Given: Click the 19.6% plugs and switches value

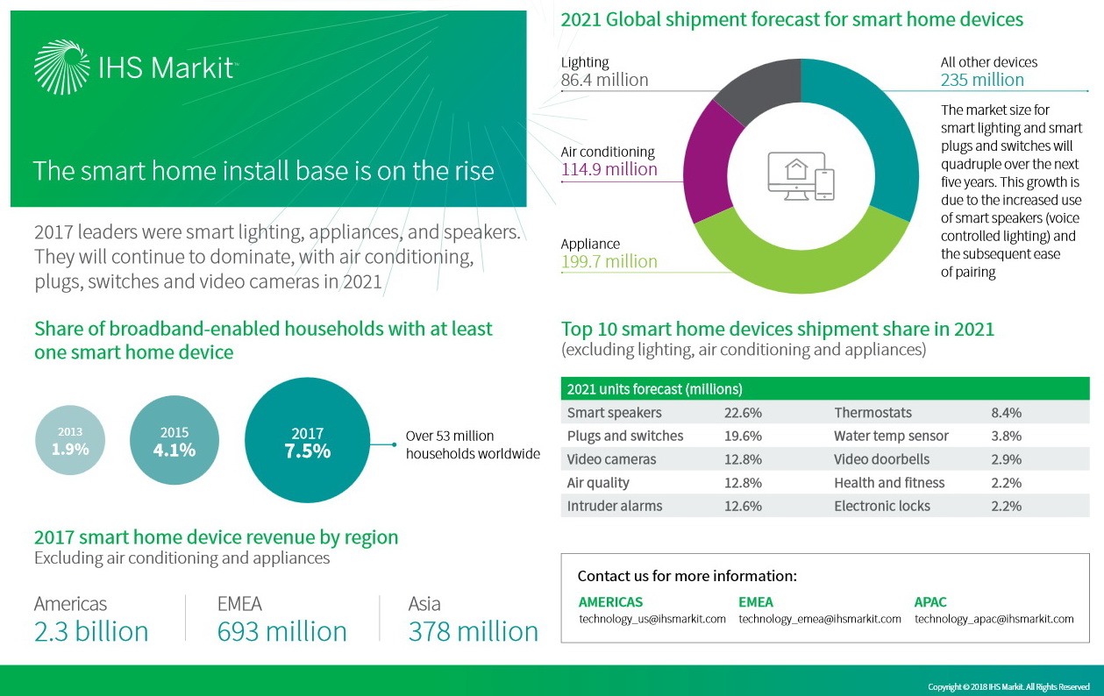Looking at the screenshot, I should [x=743, y=436].
